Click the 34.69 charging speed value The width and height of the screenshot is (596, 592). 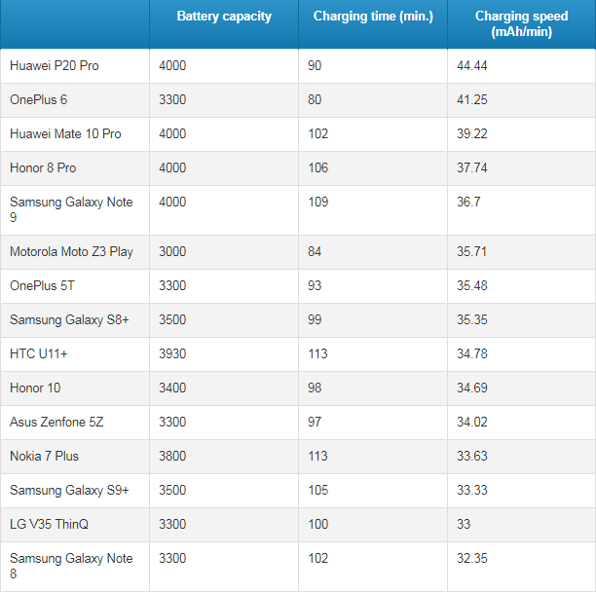pyautogui.click(x=472, y=388)
